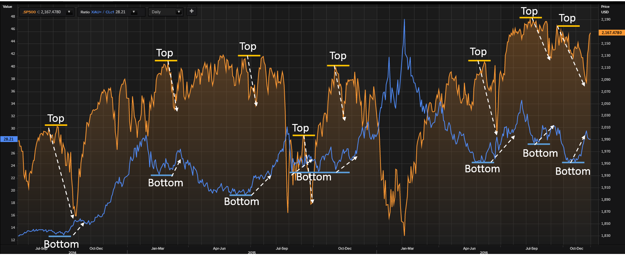Select the orange 2,167.4780 price-axis tag
This screenshot has width=625, height=258.
point(612,33)
